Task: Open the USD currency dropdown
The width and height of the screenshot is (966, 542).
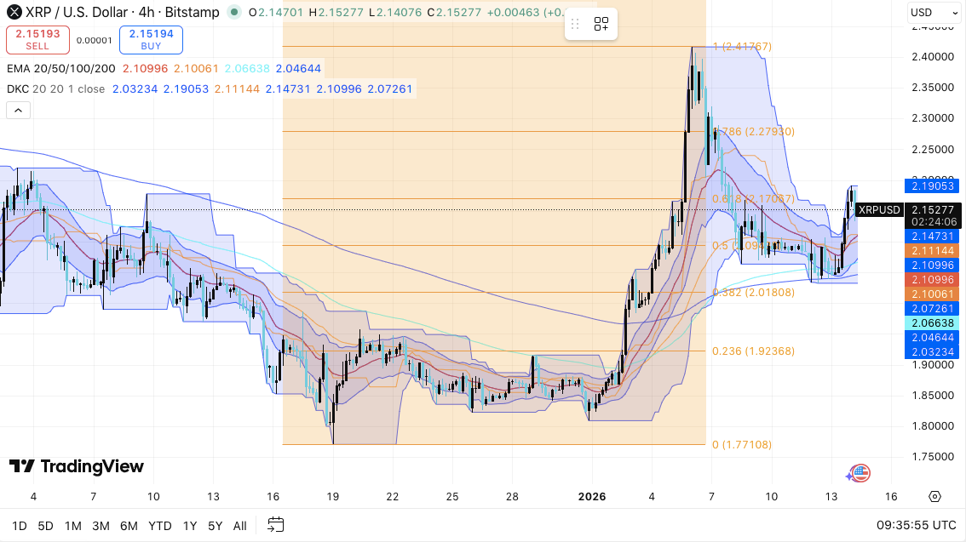Action: click(x=931, y=13)
